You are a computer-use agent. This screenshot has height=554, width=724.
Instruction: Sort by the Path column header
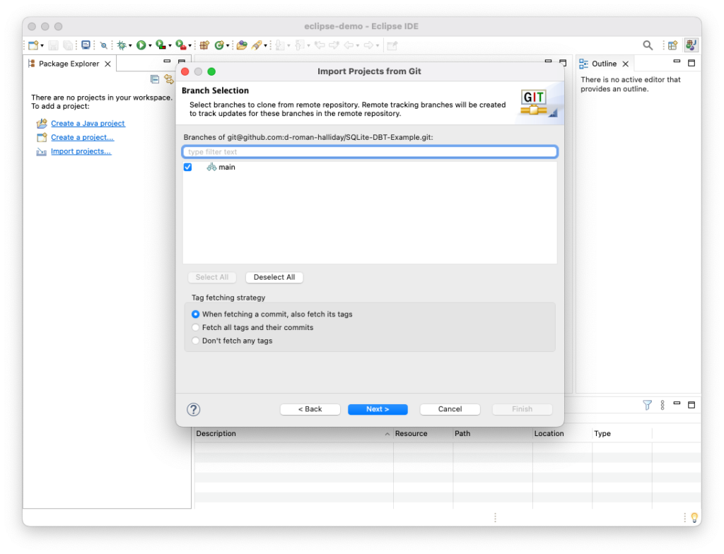click(x=493, y=433)
